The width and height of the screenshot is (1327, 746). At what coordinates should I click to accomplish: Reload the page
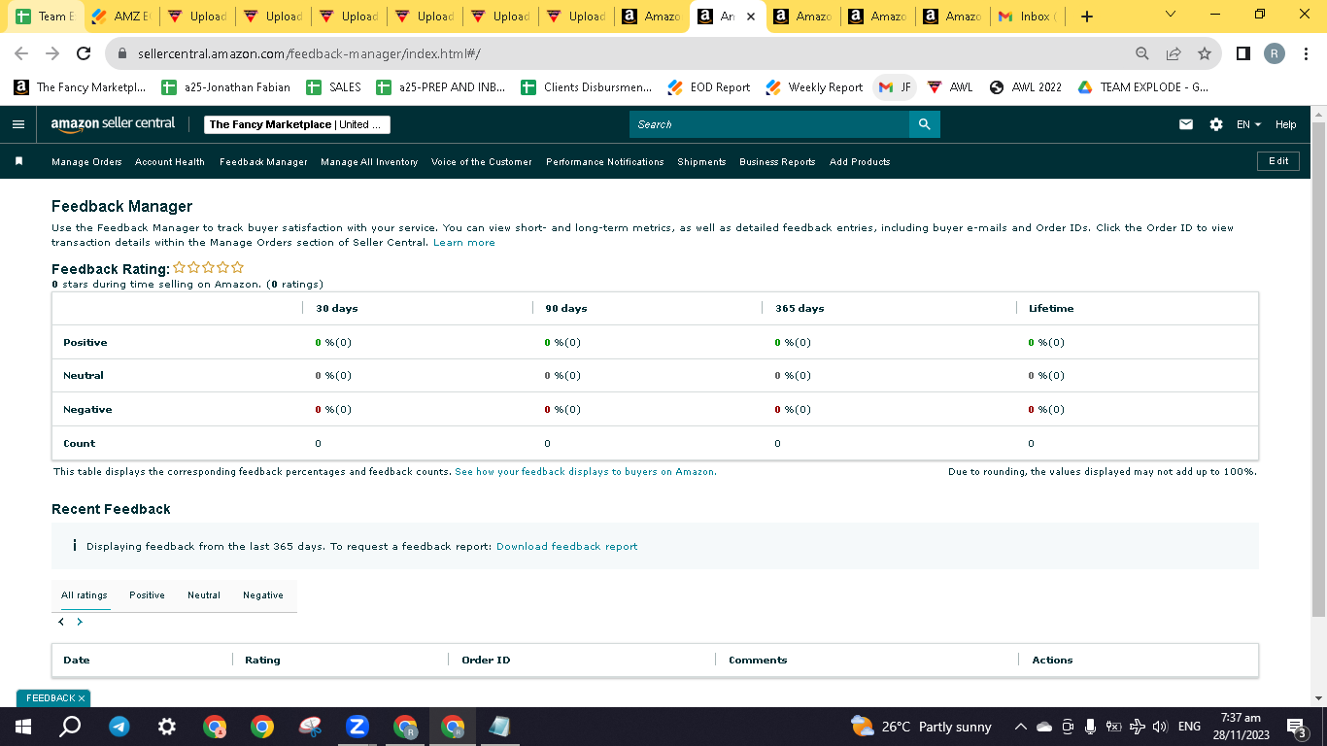pos(84,53)
